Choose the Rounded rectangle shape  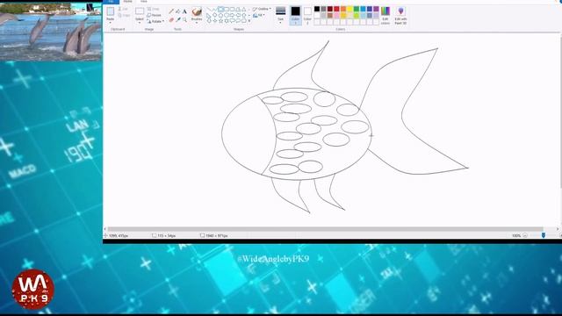coord(232,10)
